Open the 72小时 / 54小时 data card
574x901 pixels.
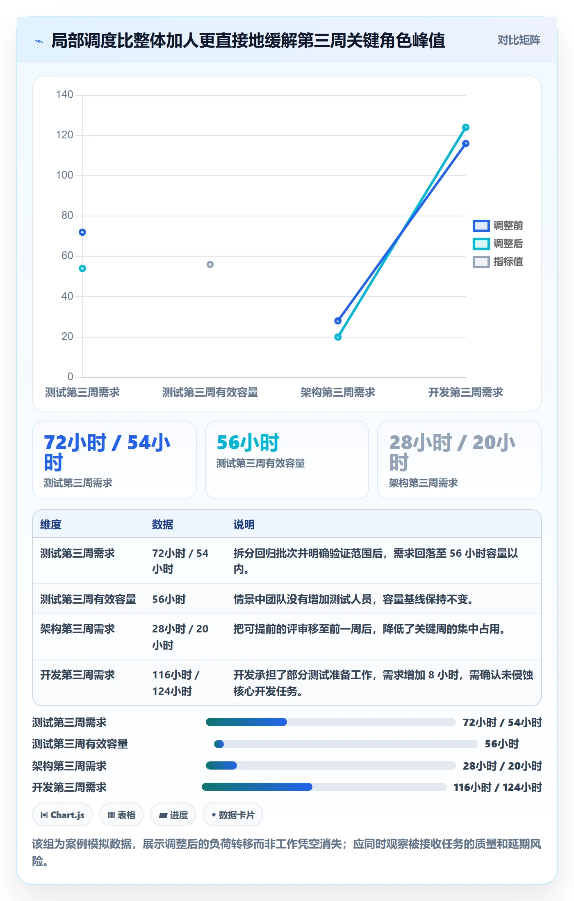tap(114, 460)
